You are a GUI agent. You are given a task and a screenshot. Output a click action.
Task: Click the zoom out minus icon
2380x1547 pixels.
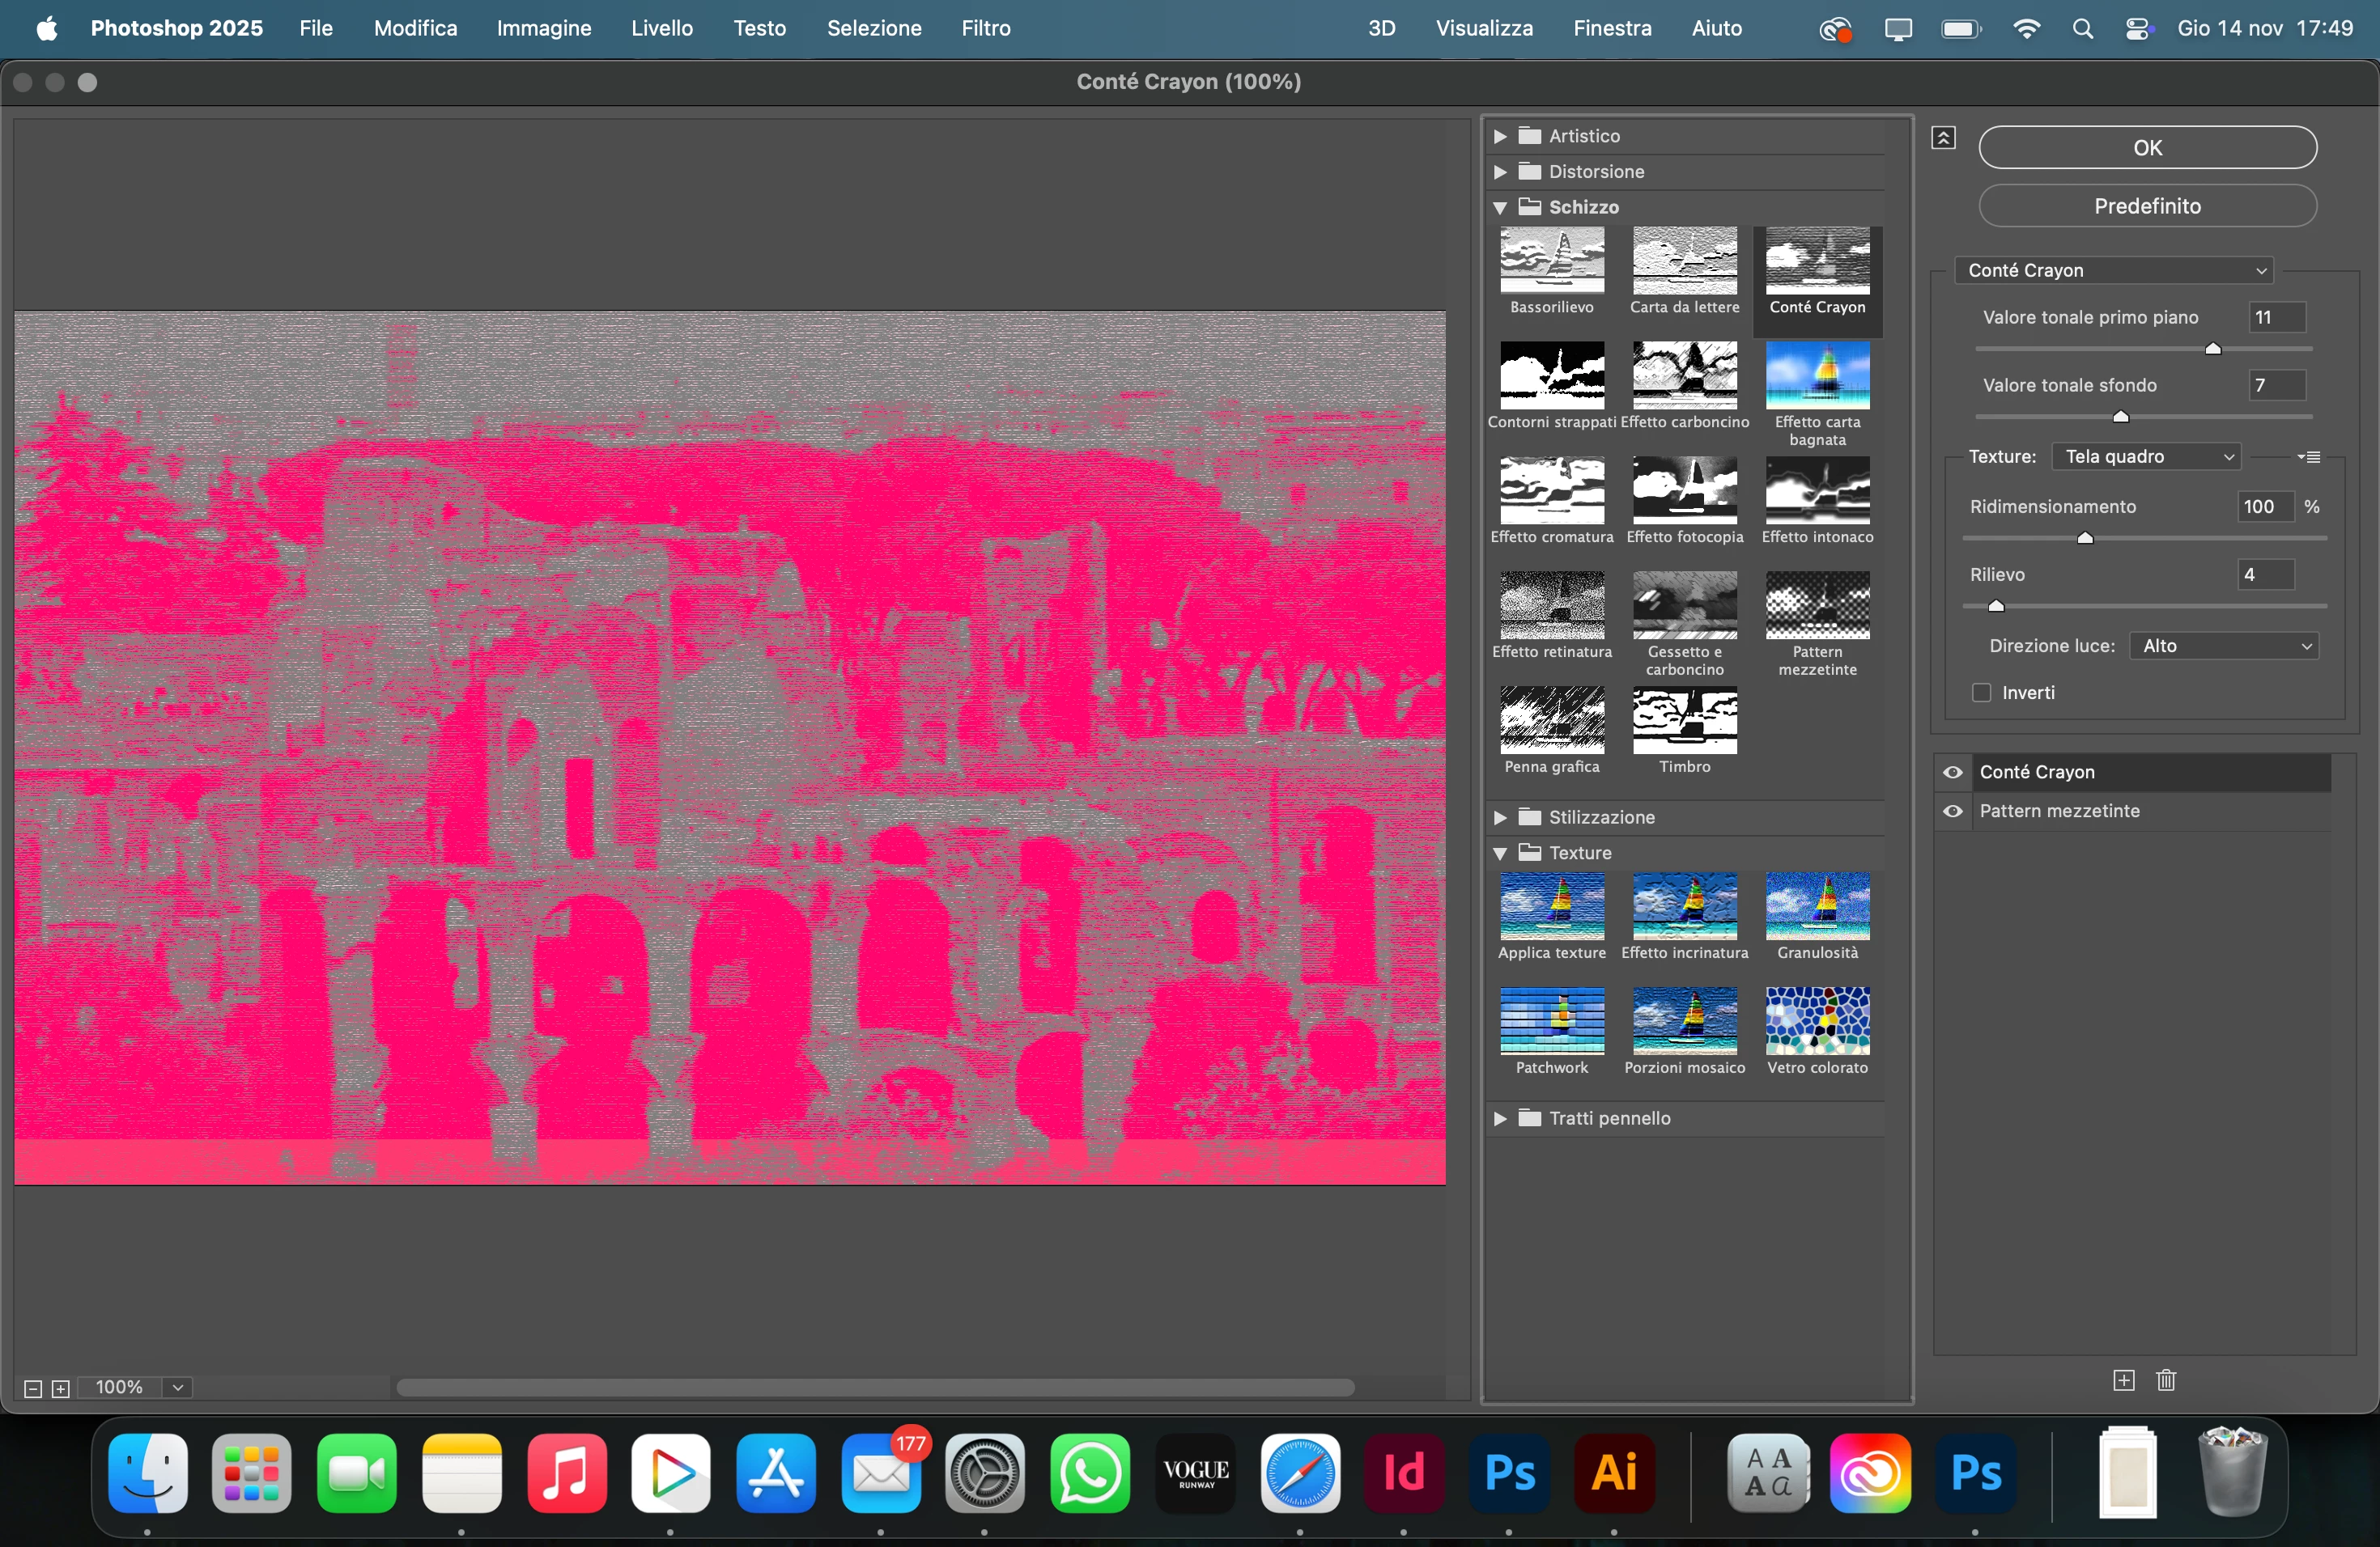click(32, 1388)
